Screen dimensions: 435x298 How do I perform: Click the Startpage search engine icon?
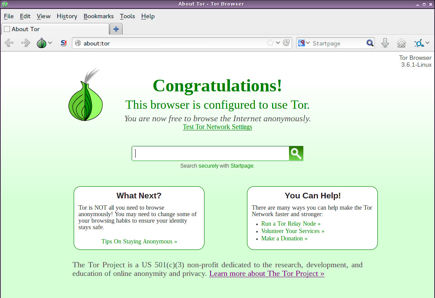pos(301,43)
